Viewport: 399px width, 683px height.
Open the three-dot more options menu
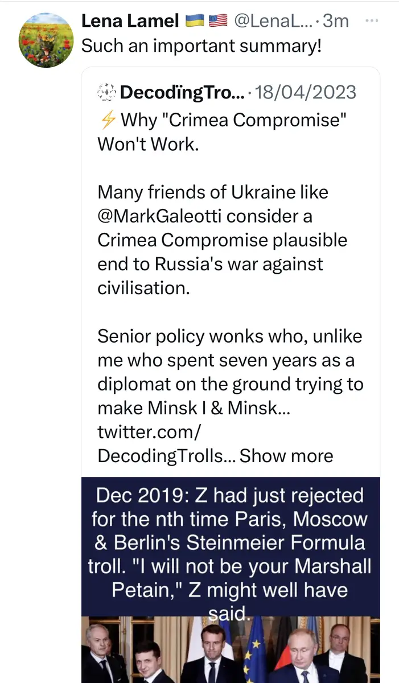tap(371, 20)
